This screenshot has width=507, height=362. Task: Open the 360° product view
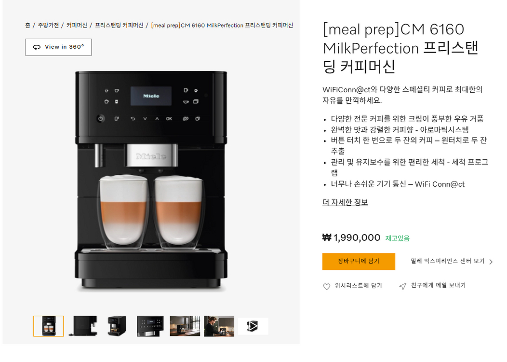(x=58, y=47)
